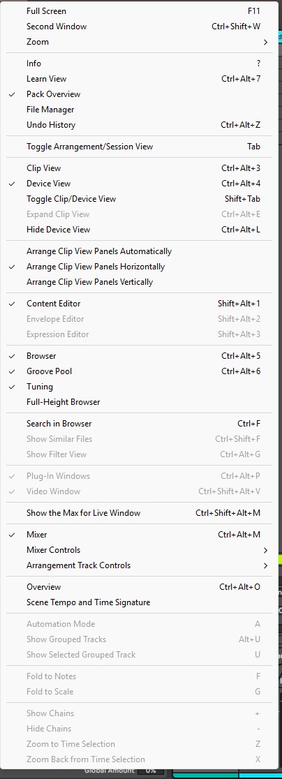Expand the Zoom submenu arrow

(x=266, y=42)
